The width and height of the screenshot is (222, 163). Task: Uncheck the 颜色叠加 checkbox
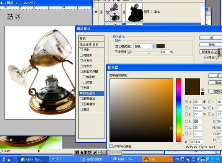pyautogui.click(x=81, y=93)
